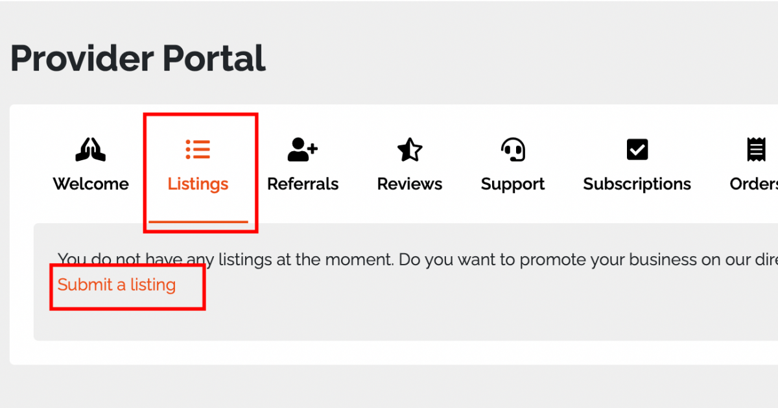
Task: Select the receipt icon for Orders
Action: click(x=756, y=150)
